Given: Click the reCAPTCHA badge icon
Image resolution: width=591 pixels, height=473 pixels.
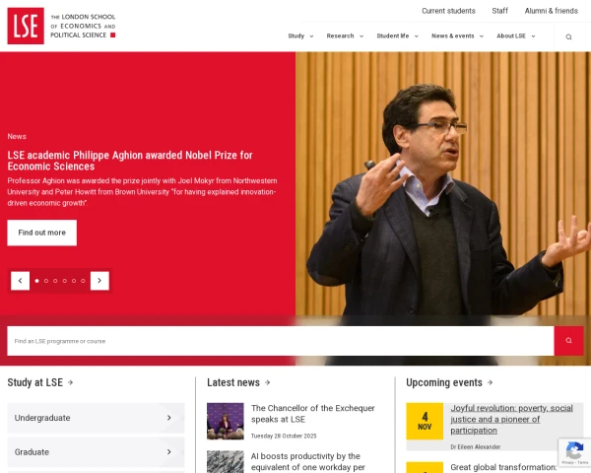Looking at the screenshot, I should [x=573, y=452].
